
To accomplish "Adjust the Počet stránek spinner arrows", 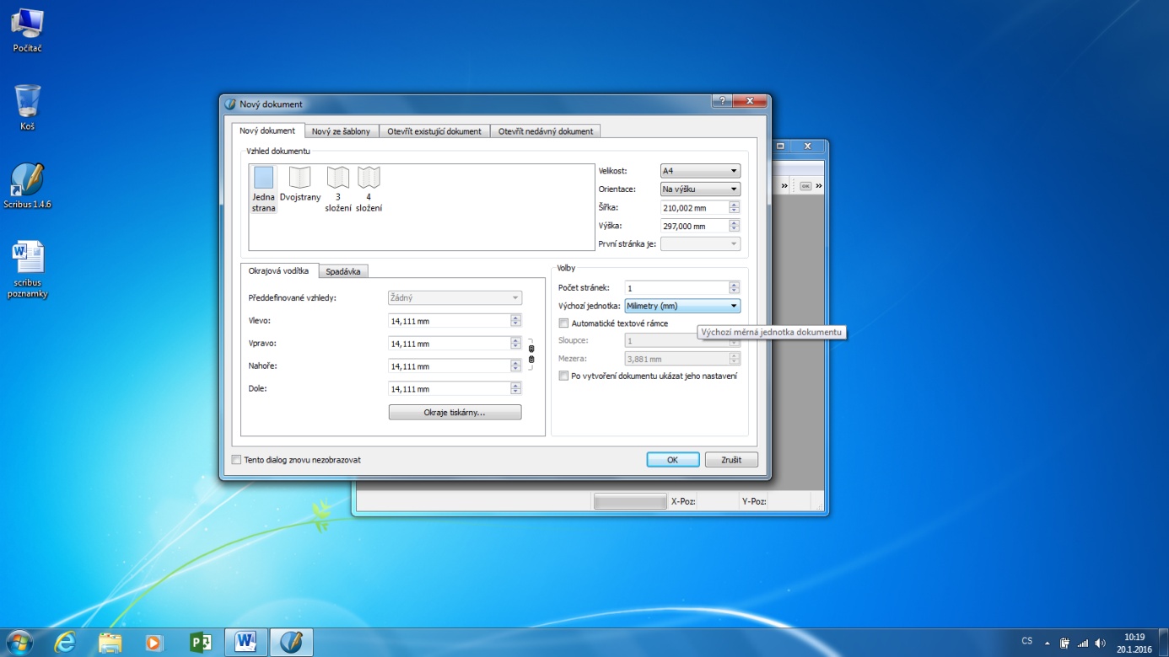I will point(734,288).
